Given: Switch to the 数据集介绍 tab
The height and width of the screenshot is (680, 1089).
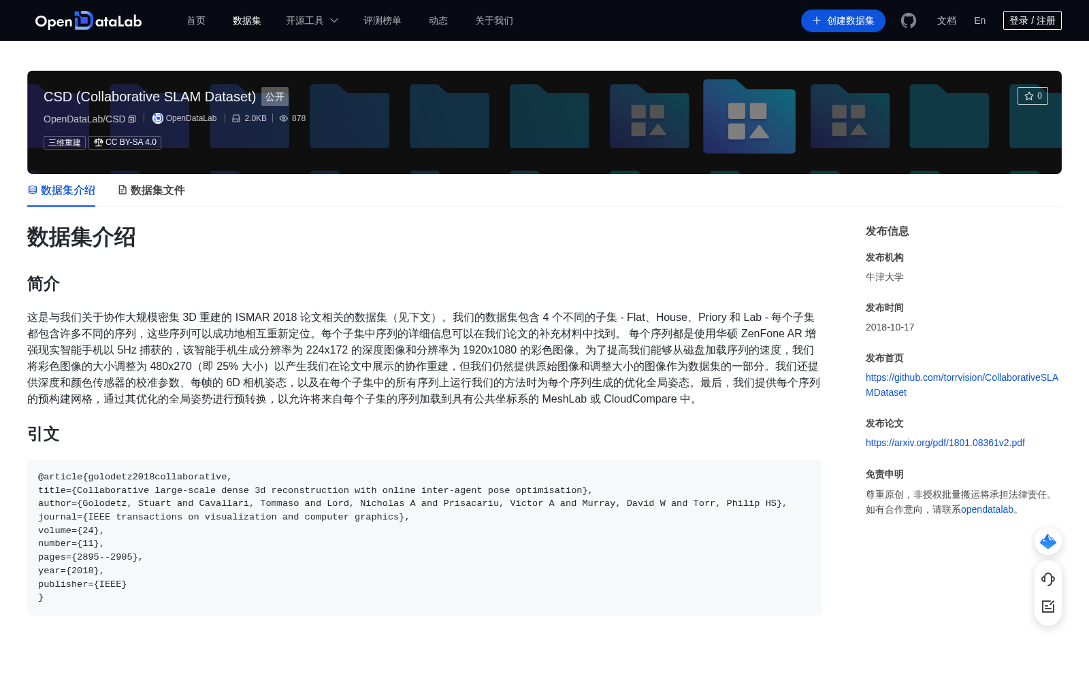Looking at the screenshot, I should click(x=61, y=190).
